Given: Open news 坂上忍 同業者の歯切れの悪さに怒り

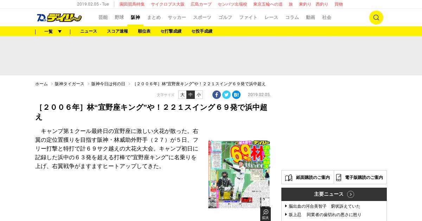Looking at the screenshot, I should [325, 215].
